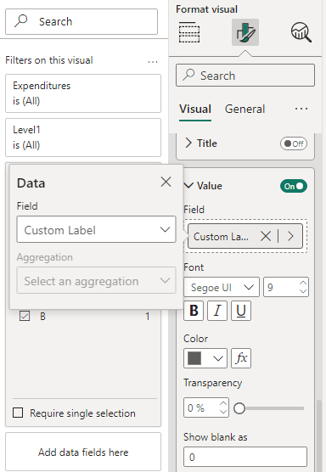
Task: Apply bold formatting to value
Action: (194, 311)
